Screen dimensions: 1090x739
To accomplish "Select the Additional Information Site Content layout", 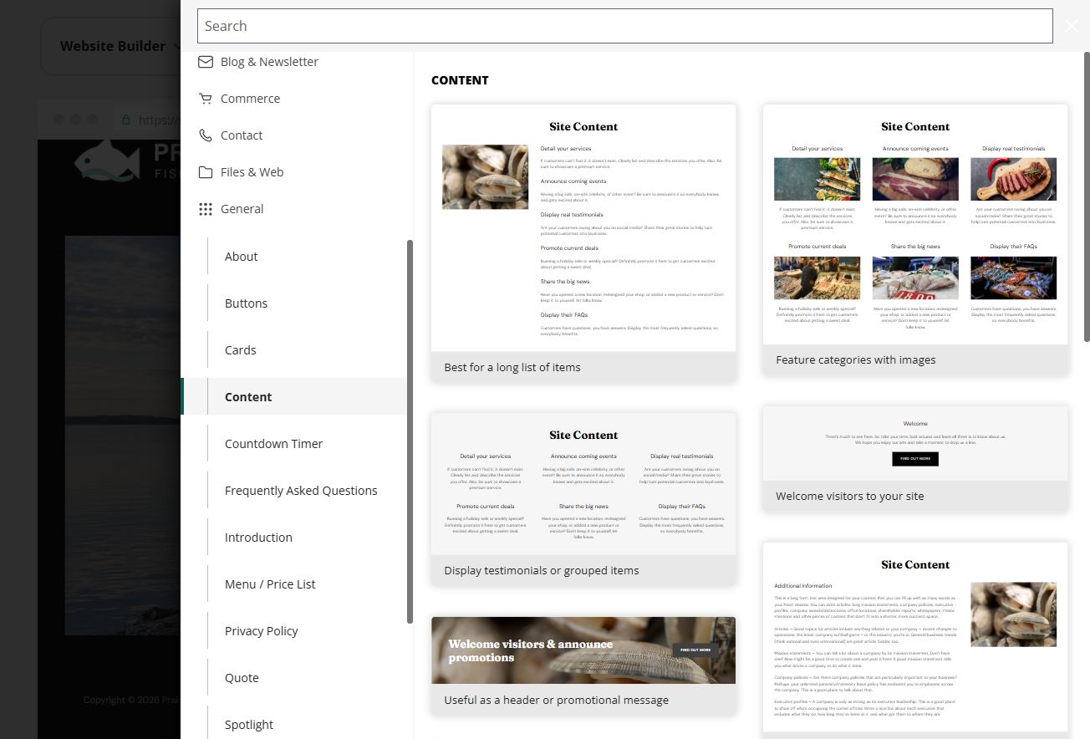I will (x=915, y=640).
